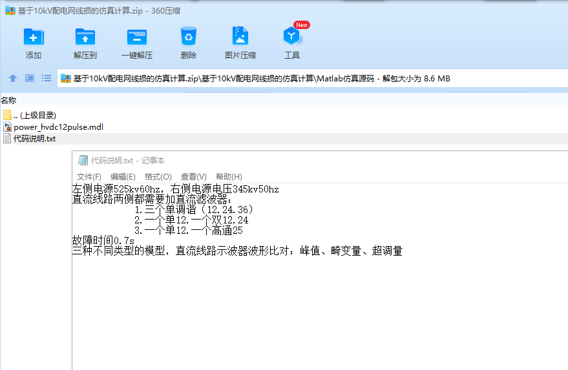This screenshot has height=370, width=568.
Task: Click the 360压缩 window title text
Action: pyautogui.click(x=99, y=11)
